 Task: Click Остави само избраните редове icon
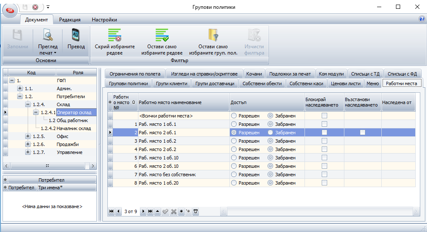(162, 35)
